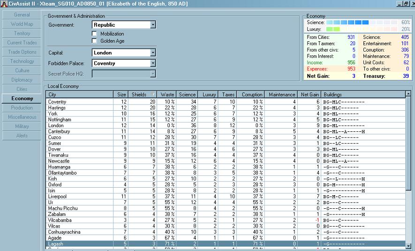The height and width of the screenshot is (251, 415).
Task: Sort by Corruption column header
Action: [x=251, y=94]
